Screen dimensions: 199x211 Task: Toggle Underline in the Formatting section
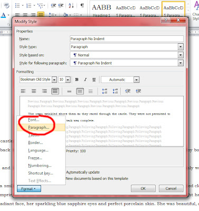[x=94, y=80]
